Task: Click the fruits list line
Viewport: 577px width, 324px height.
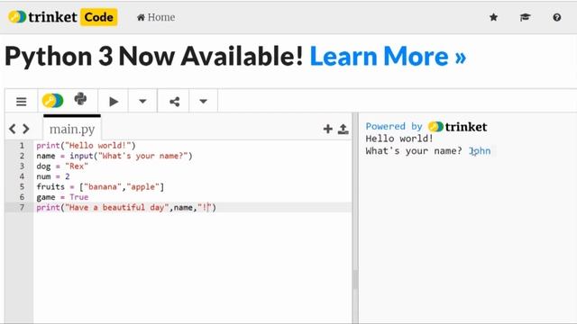Action: coord(100,186)
